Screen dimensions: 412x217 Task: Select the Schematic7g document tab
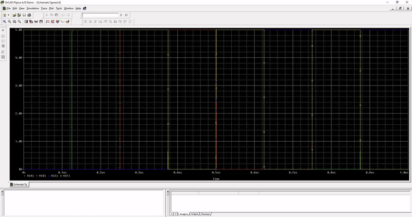pos(20,185)
